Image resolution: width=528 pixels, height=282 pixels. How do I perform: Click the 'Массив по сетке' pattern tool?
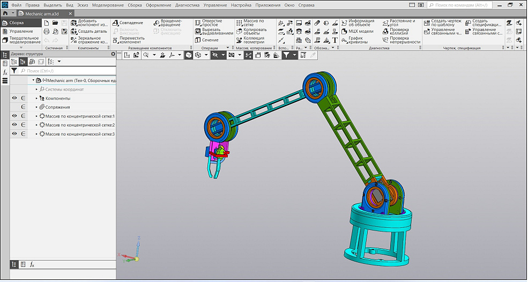[249, 23]
